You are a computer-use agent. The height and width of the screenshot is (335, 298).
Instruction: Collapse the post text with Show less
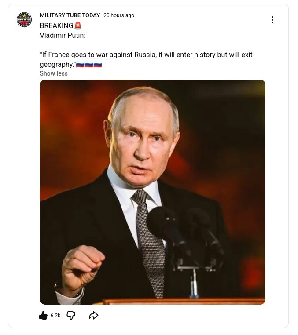click(x=54, y=73)
